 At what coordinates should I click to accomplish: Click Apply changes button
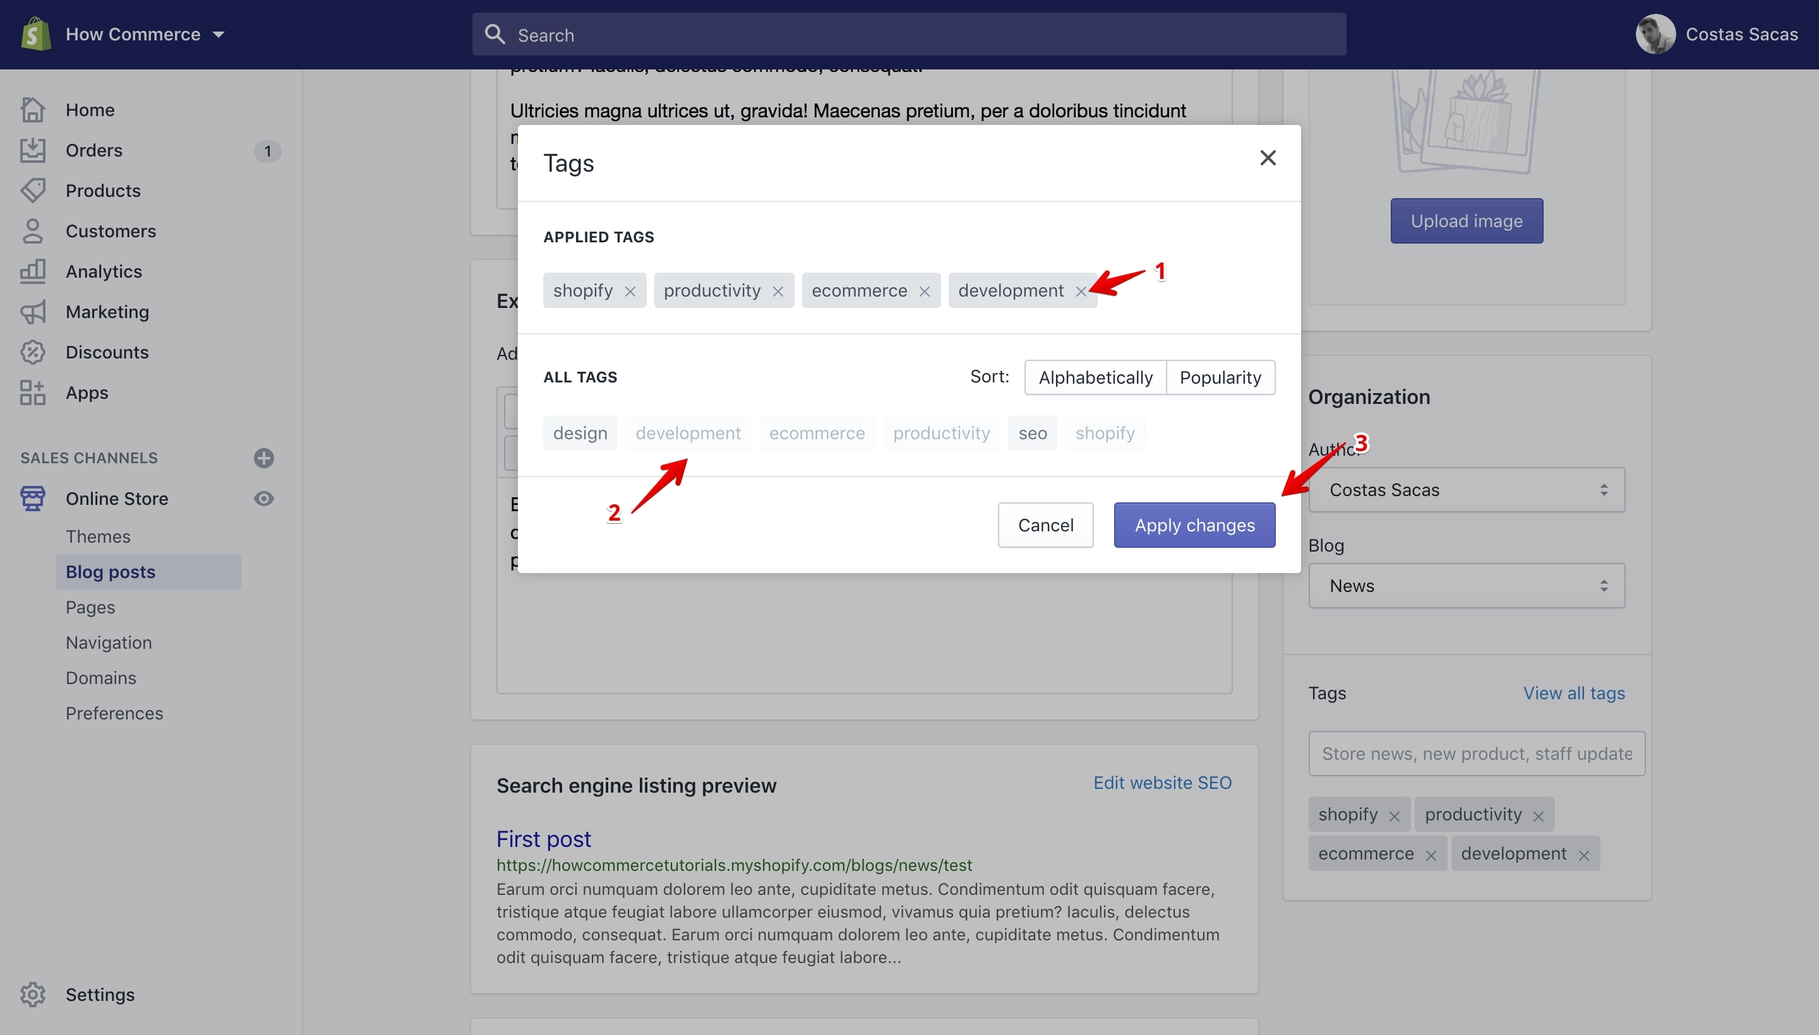pyautogui.click(x=1194, y=525)
